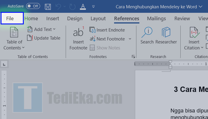Click the first line indent ruler marker
208x119 pixels.
pyautogui.click(x=171, y=62)
